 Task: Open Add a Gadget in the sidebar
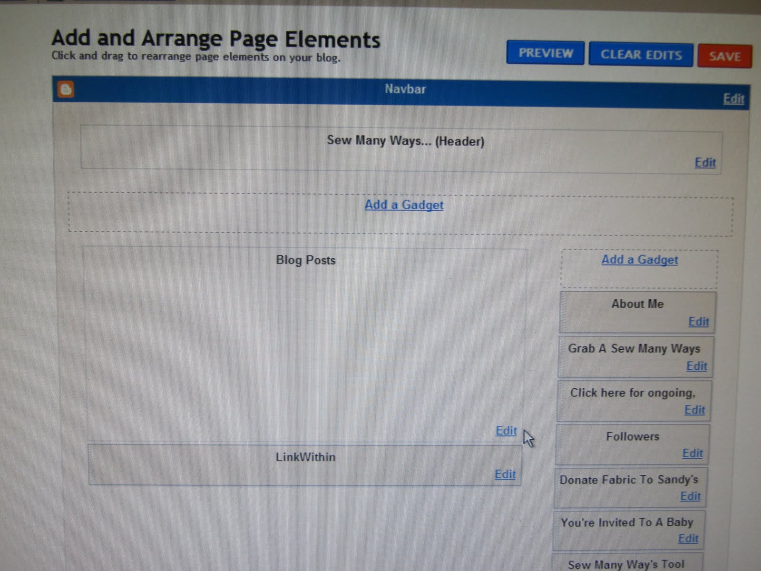click(639, 260)
